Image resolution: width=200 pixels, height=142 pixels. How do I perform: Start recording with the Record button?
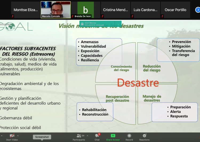point(129,136)
